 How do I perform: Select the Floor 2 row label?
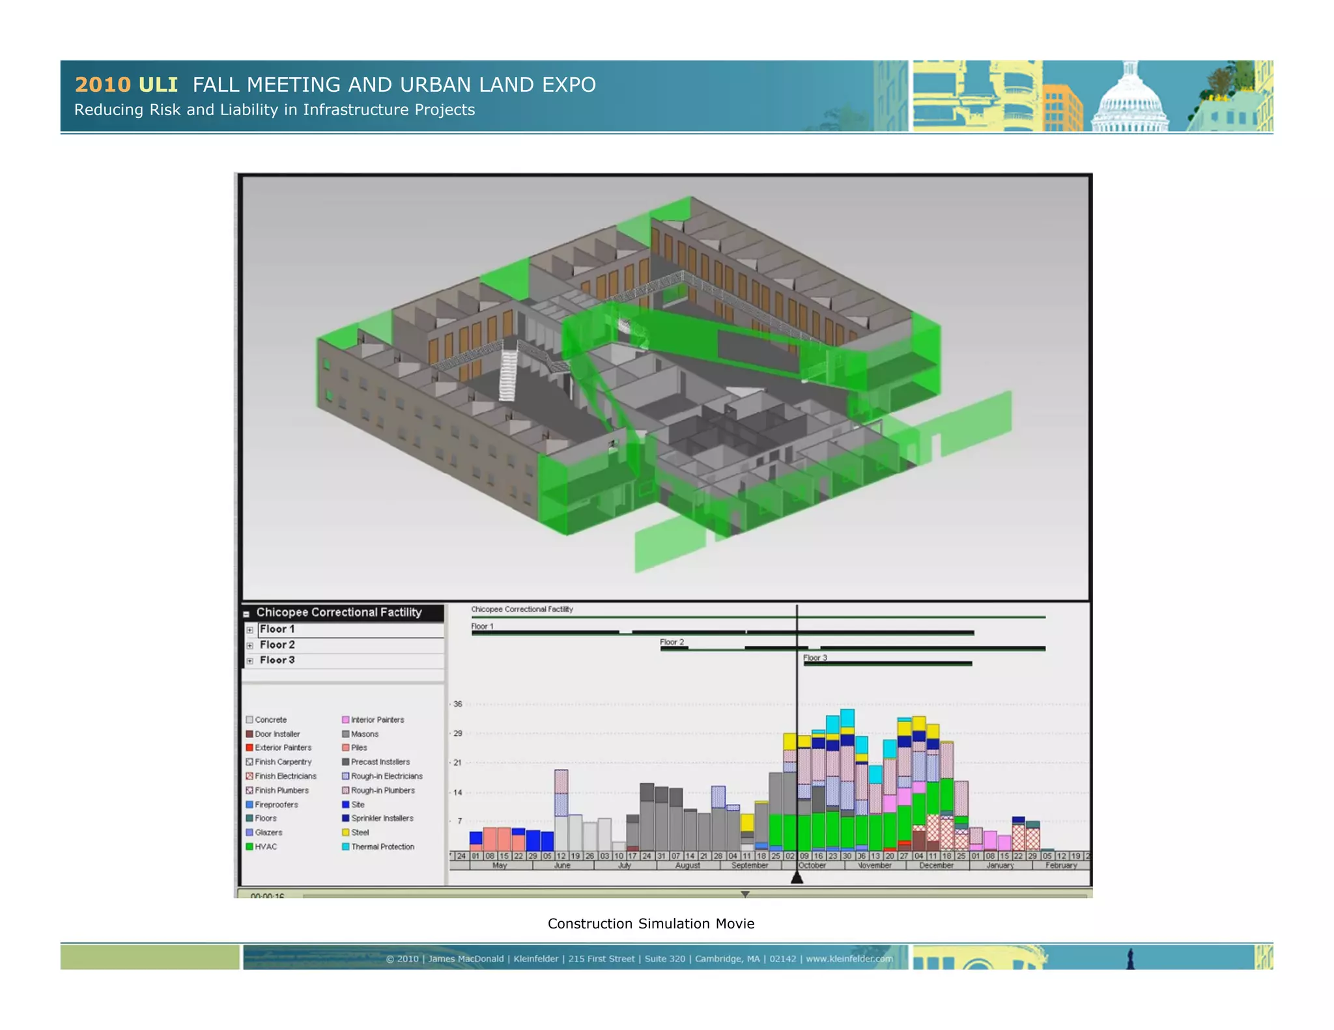[277, 645]
